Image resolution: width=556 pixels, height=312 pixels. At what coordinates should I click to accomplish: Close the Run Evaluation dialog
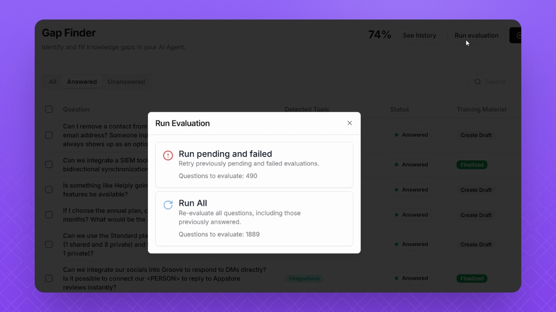point(350,123)
